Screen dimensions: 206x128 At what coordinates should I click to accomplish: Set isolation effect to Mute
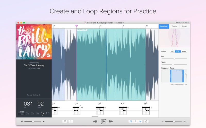coord(184,51)
